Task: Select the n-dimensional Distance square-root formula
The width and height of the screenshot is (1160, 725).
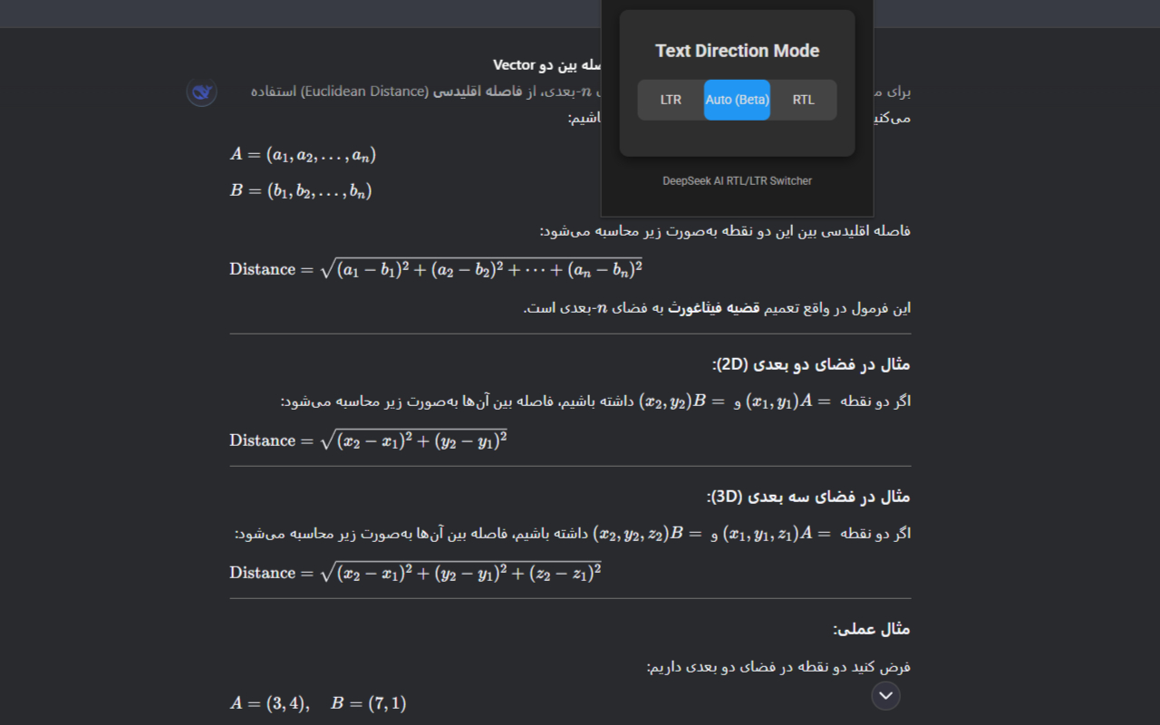Action: (436, 269)
